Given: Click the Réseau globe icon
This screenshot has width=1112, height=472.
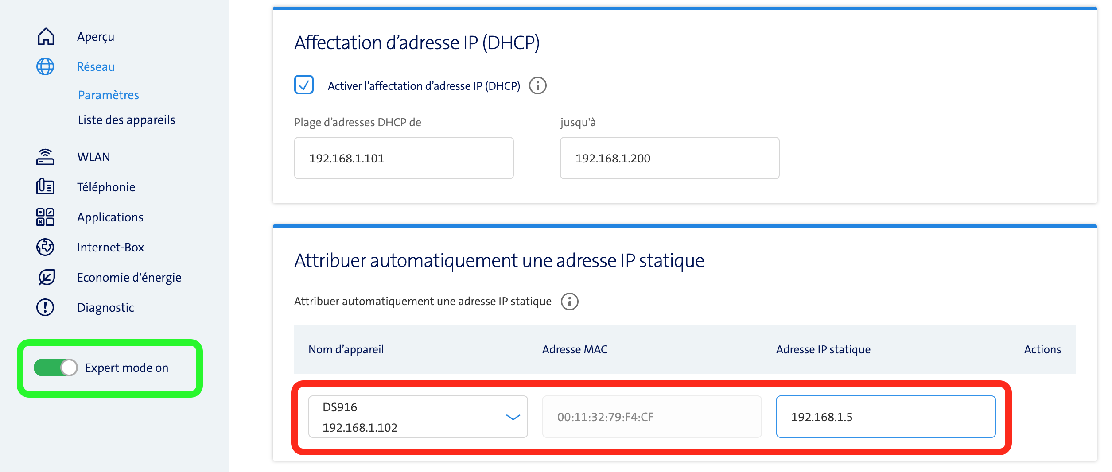Looking at the screenshot, I should pos(45,66).
